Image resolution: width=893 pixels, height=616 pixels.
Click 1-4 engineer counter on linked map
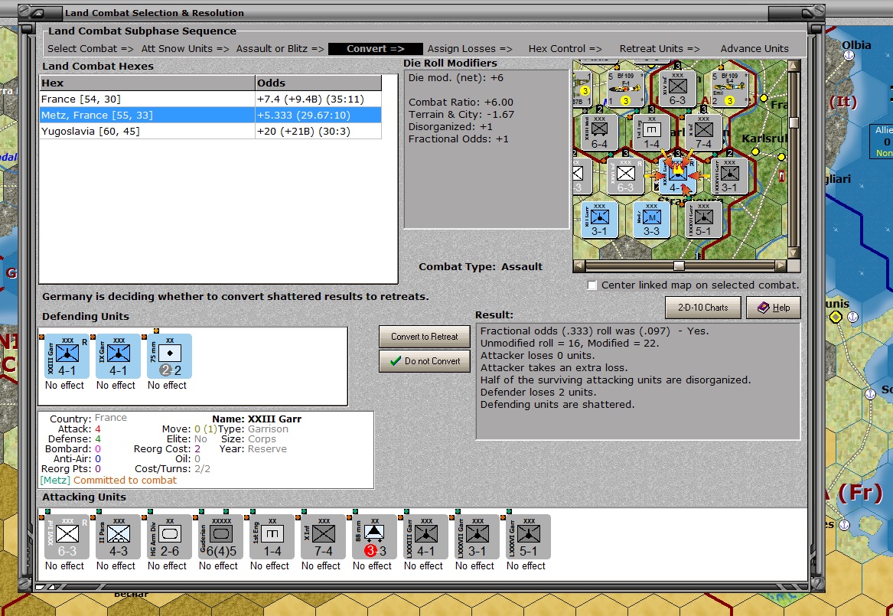tap(651, 132)
